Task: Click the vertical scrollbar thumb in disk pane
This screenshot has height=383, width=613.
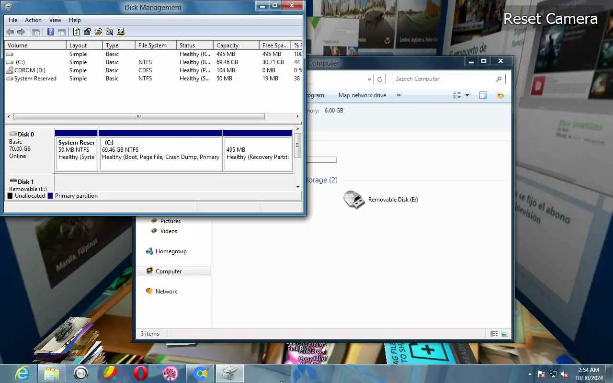Action: click(297, 145)
